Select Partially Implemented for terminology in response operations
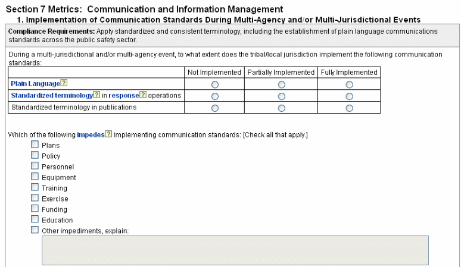 click(281, 96)
